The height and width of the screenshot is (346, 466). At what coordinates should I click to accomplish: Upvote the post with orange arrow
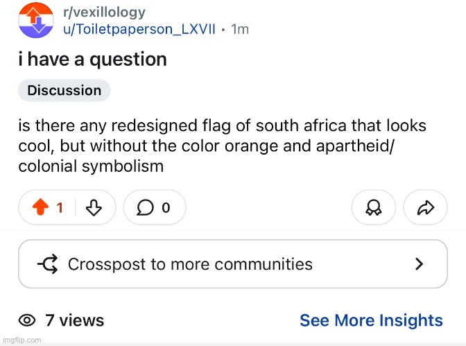pos(42,207)
